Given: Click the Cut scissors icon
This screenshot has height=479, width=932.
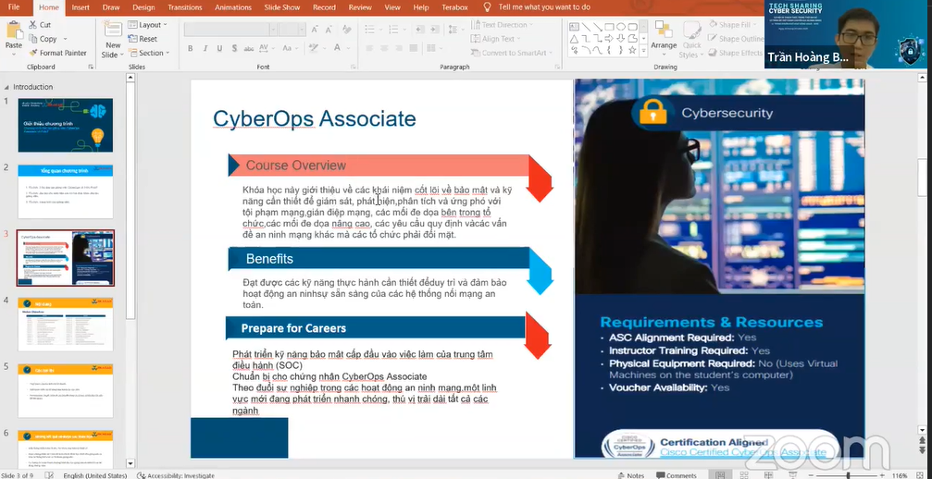Looking at the screenshot, I should point(32,25).
